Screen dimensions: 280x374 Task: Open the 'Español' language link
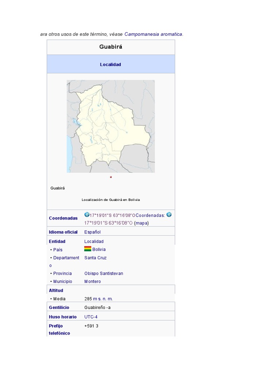click(x=92, y=232)
